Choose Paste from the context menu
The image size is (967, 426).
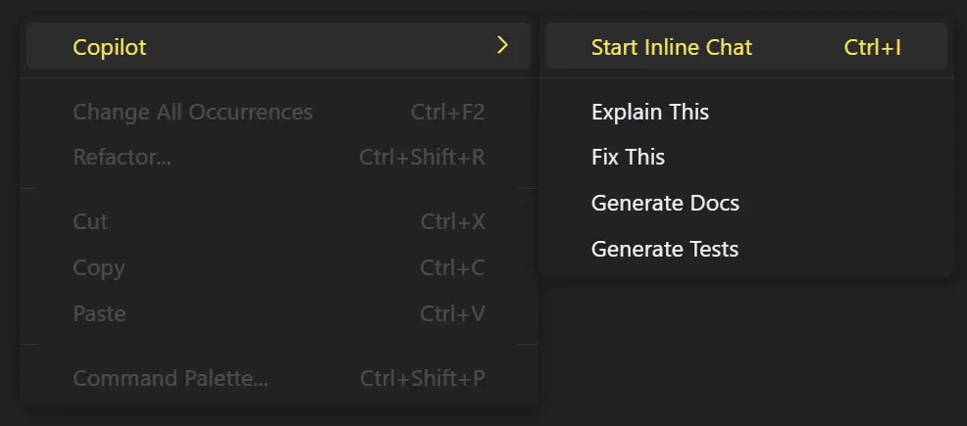point(99,313)
